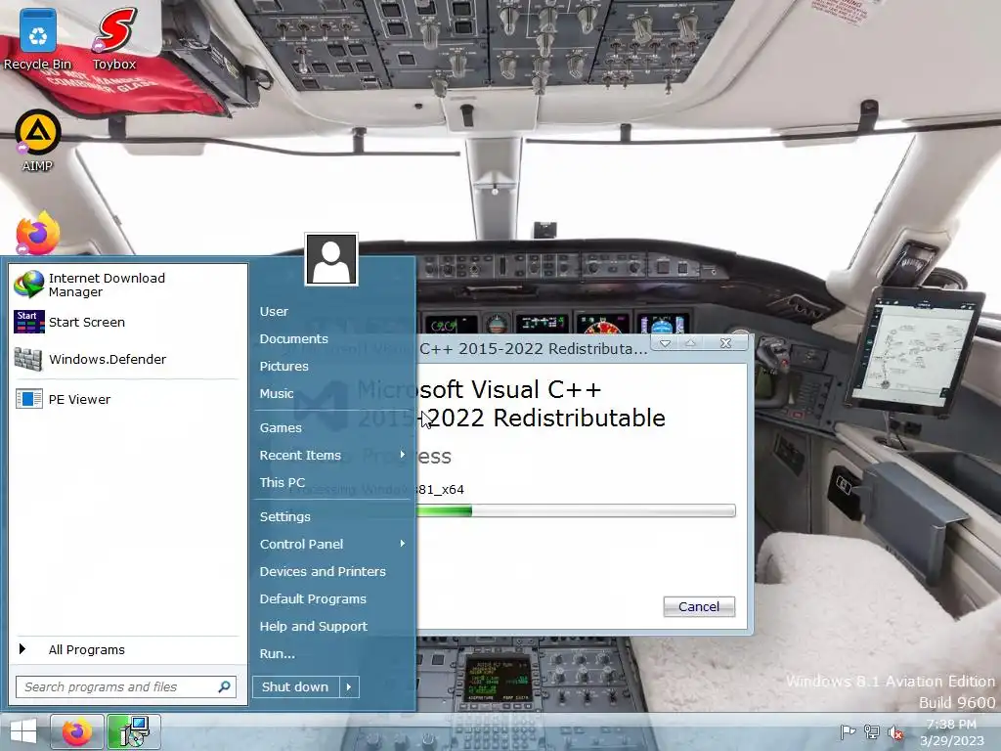Select the Windows.Defender entry label

[108, 359]
